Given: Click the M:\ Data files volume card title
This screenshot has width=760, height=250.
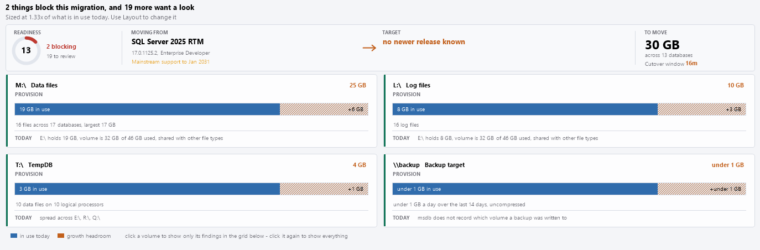Looking at the screenshot, I should pyautogui.click(x=37, y=85).
